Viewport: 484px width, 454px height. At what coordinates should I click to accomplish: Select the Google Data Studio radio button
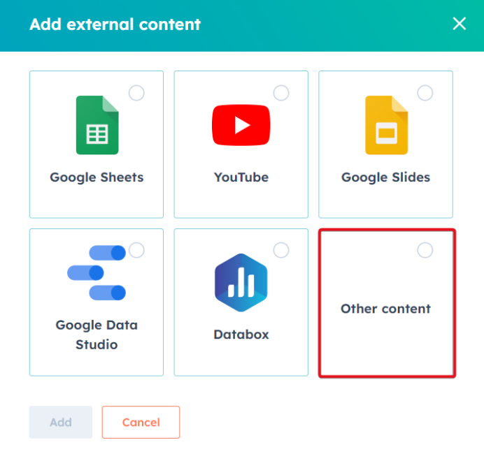(x=136, y=250)
